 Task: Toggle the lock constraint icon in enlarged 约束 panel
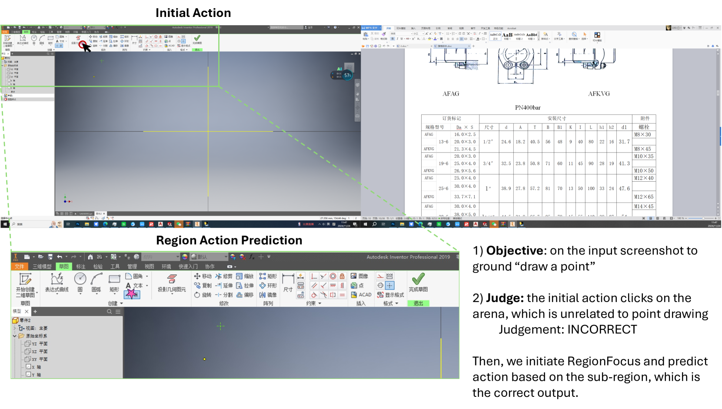click(342, 276)
